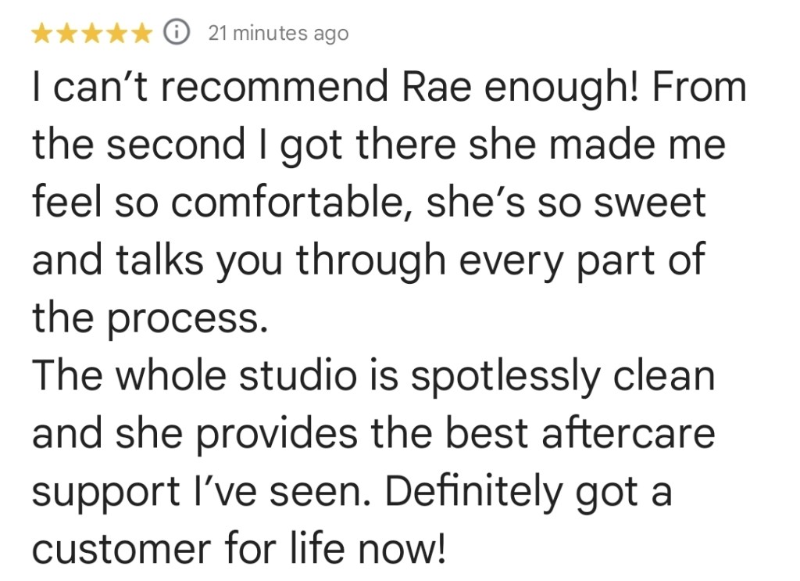
Task: Click the name "Rae" in the review
Action: pyautogui.click(x=434, y=87)
